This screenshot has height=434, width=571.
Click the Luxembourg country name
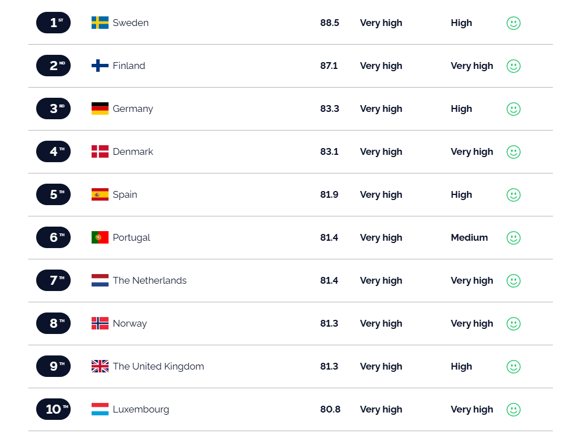tap(141, 409)
